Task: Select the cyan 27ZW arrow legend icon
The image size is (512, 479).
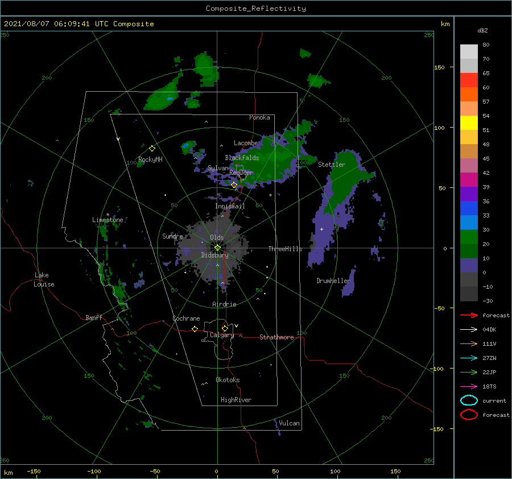Action: pos(469,358)
